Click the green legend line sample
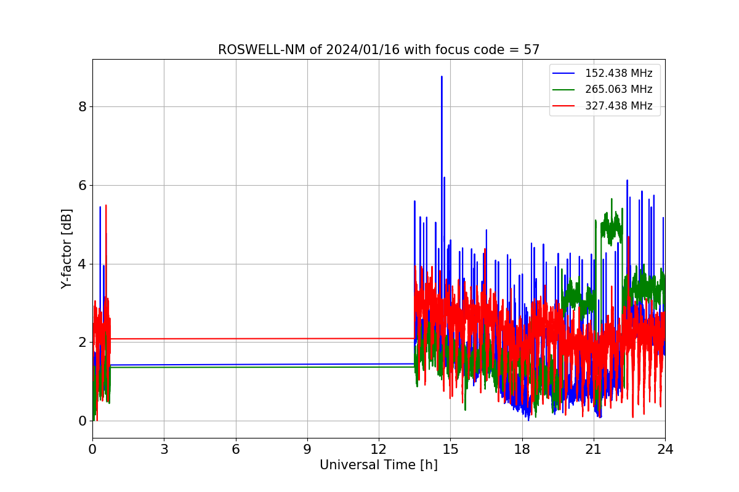The width and height of the screenshot is (739, 492). pos(563,90)
